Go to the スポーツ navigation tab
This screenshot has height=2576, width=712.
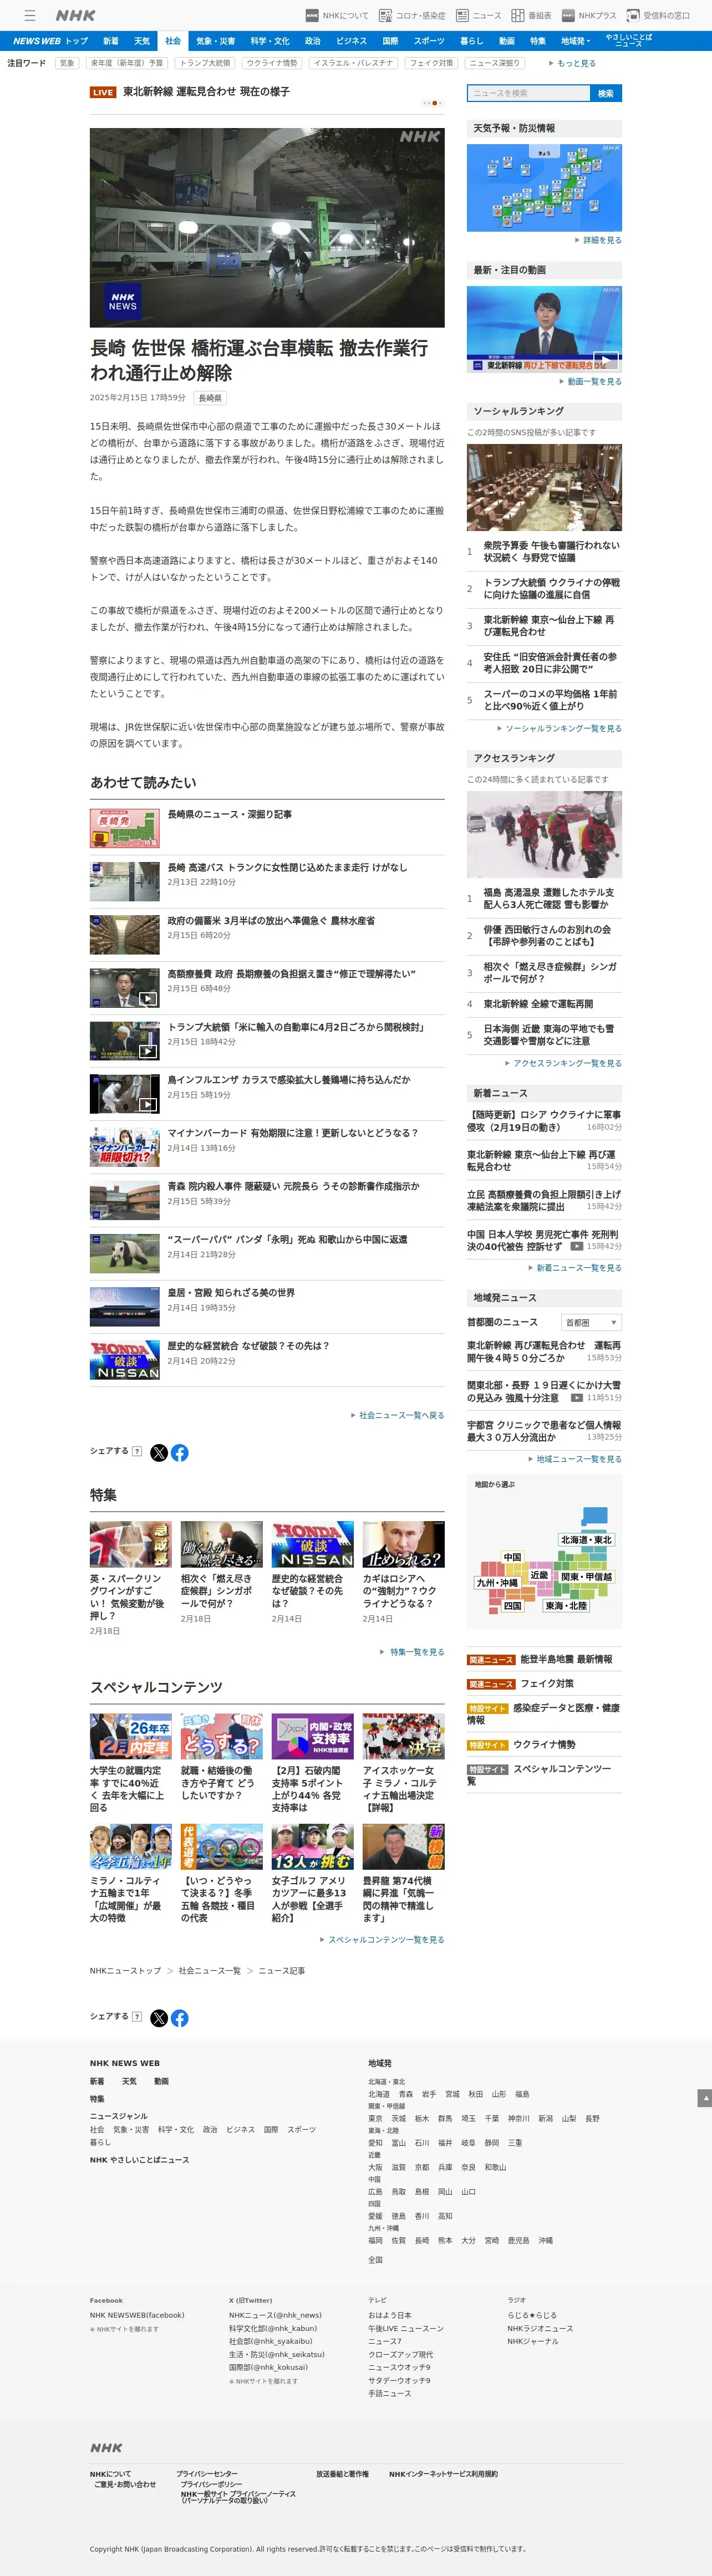point(429,41)
